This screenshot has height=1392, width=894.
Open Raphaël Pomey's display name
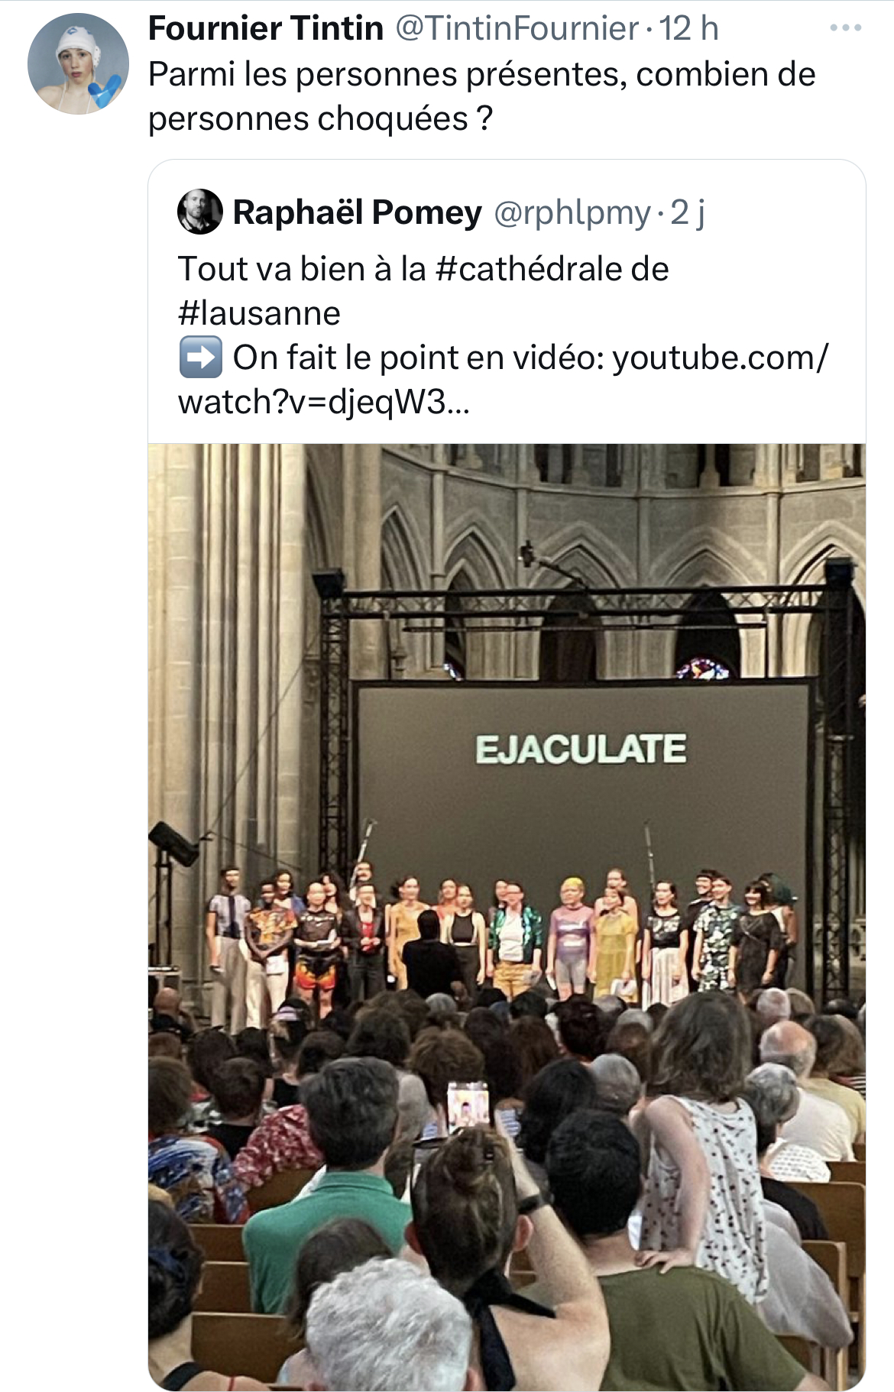(x=358, y=212)
